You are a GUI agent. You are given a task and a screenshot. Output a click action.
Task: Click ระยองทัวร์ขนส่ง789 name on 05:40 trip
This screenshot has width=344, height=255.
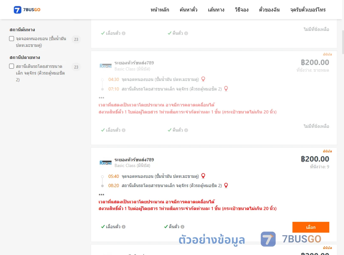134,160
